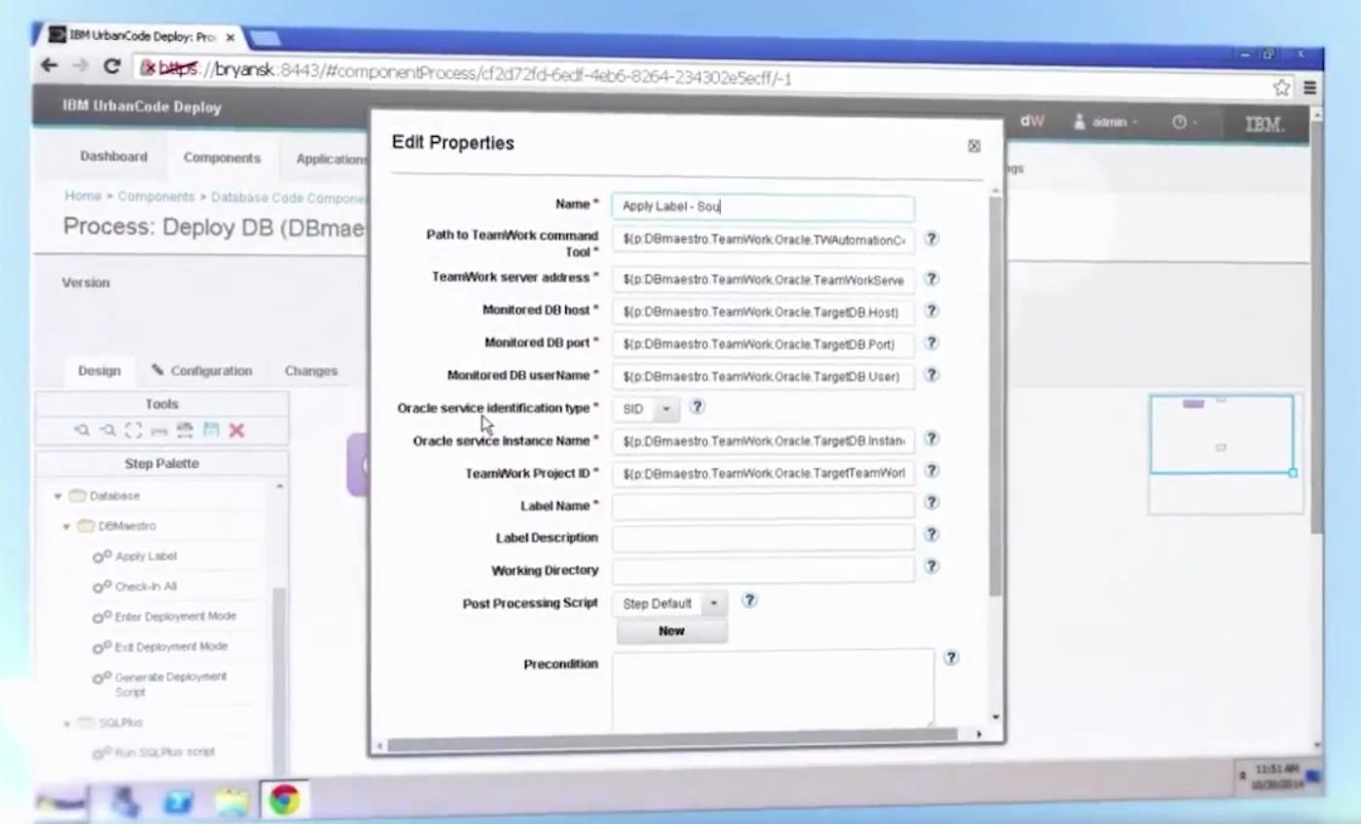Viewport: 1361px width, 824px height.
Task: Open the header help menu
Action: 1183,123
